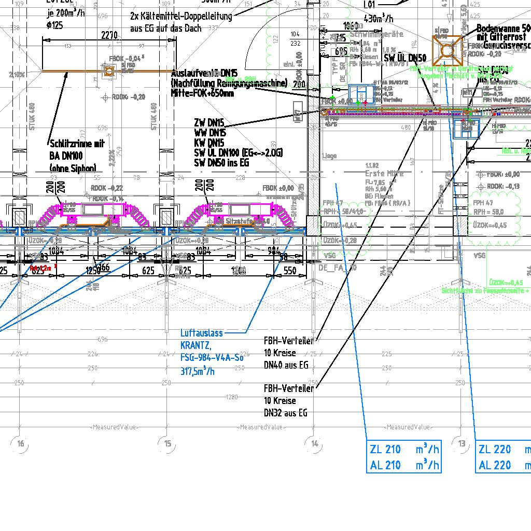The height and width of the screenshot is (531, 531).
Task: Click the 'aus EG auf das Dach' note
Action: coord(165,28)
